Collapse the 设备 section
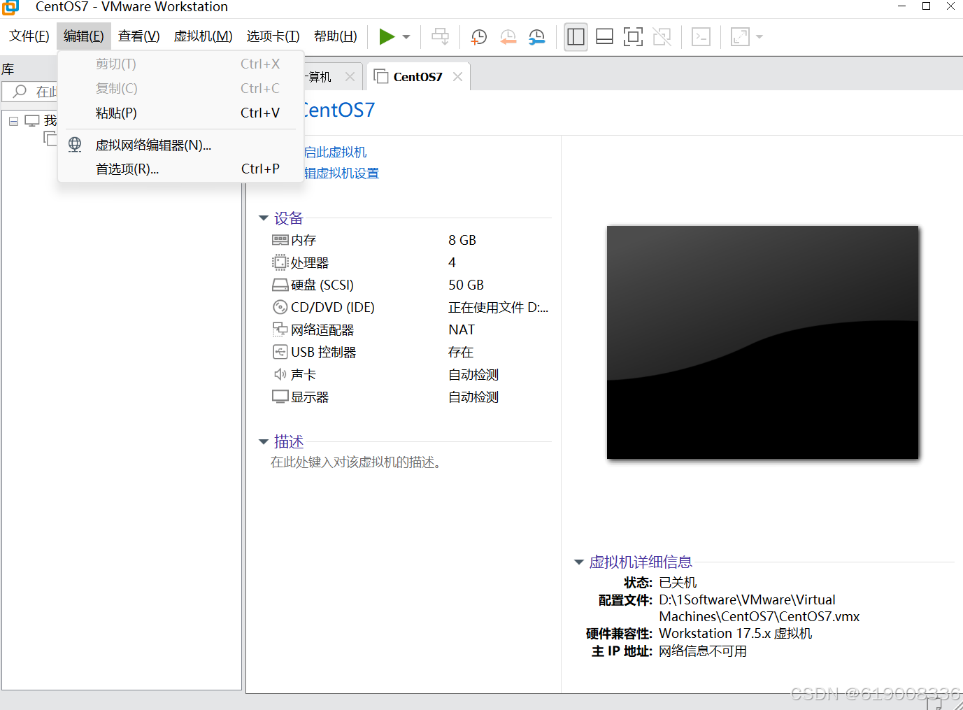Image resolution: width=963 pixels, height=710 pixels. [x=264, y=218]
